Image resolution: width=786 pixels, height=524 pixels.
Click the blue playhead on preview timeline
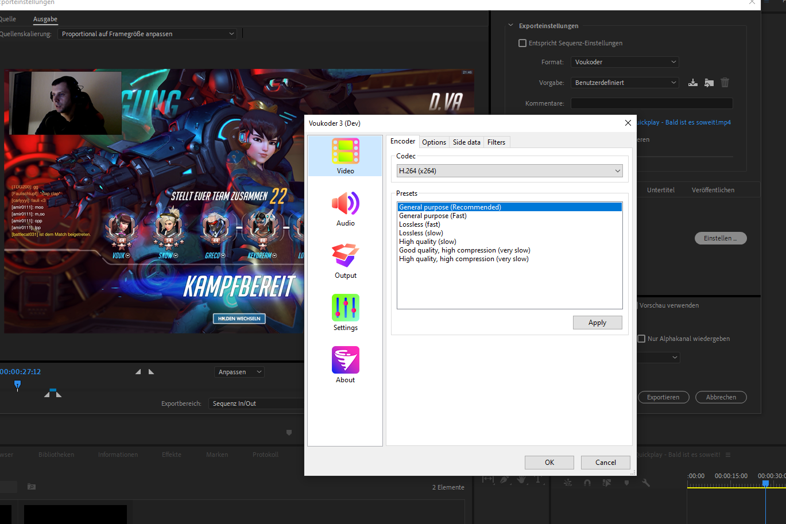[17, 385]
